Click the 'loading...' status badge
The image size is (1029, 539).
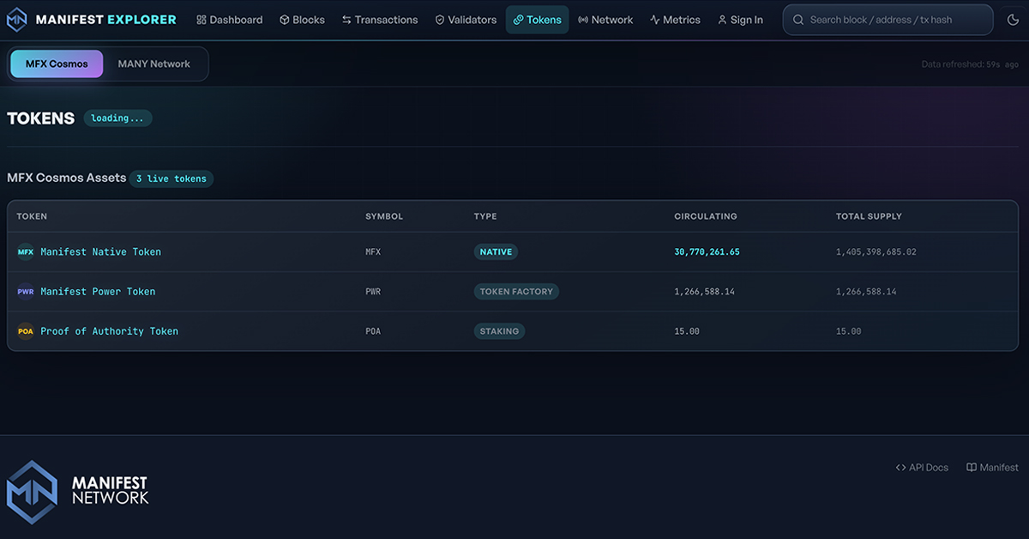(x=117, y=118)
